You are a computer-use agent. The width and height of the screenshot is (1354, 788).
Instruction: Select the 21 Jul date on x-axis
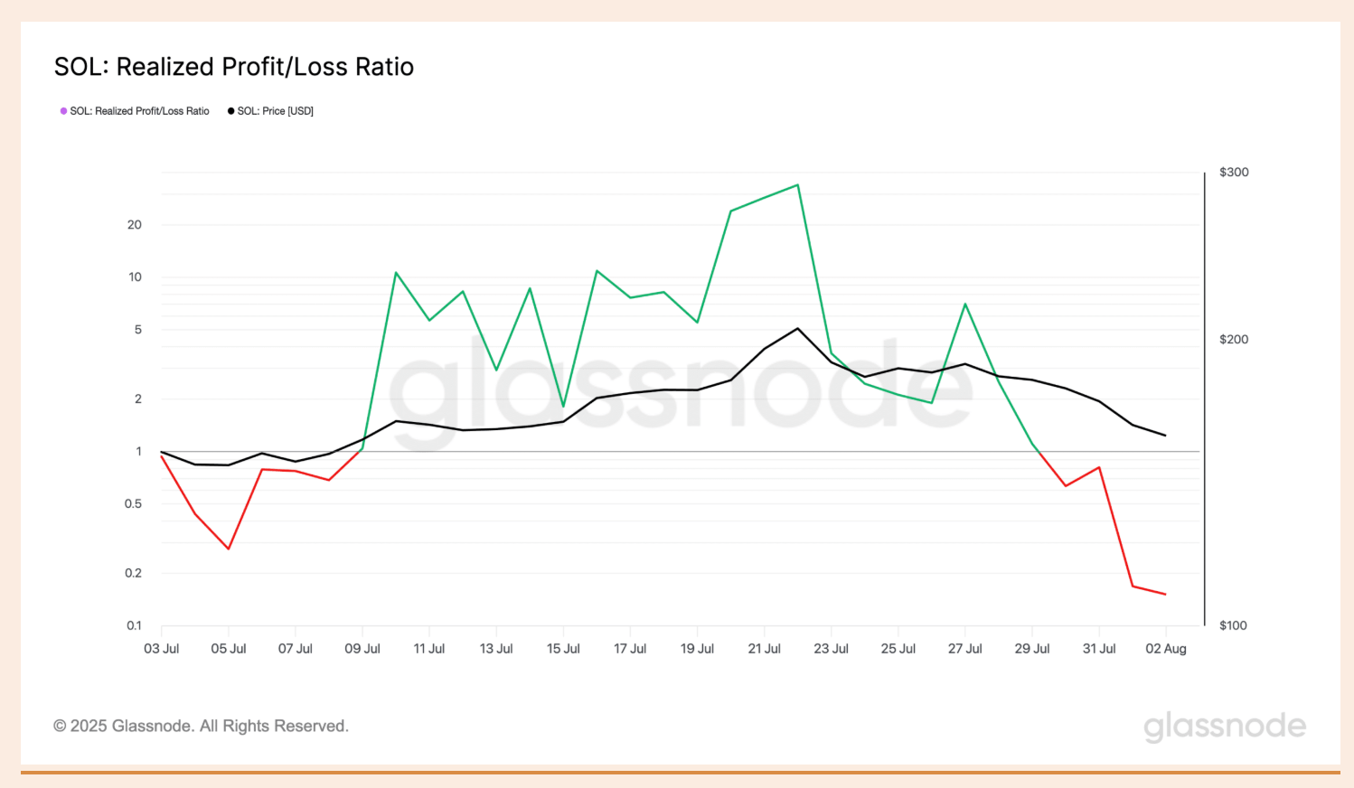pos(764,649)
